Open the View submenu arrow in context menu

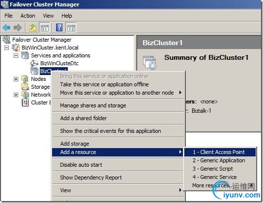click(180, 190)
